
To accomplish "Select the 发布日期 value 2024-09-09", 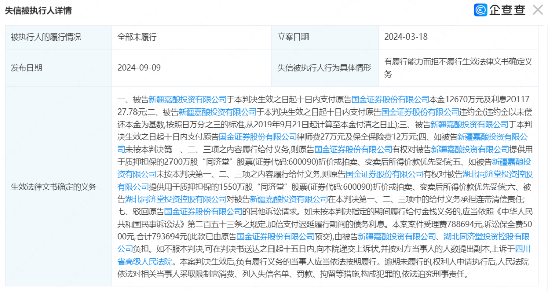I will [x=139, y=68].
